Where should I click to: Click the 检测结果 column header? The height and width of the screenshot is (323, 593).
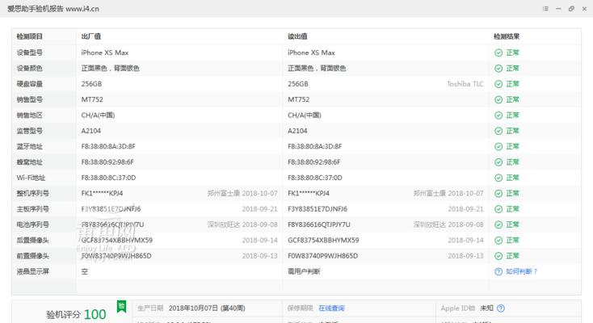point(507,36)
